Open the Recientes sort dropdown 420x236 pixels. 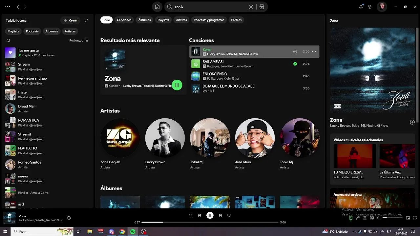[79, 40]
